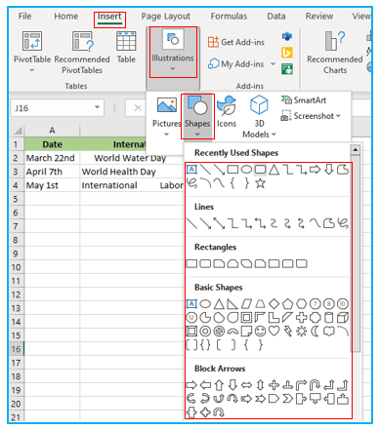Insert the Heart shape

point(274,332)
